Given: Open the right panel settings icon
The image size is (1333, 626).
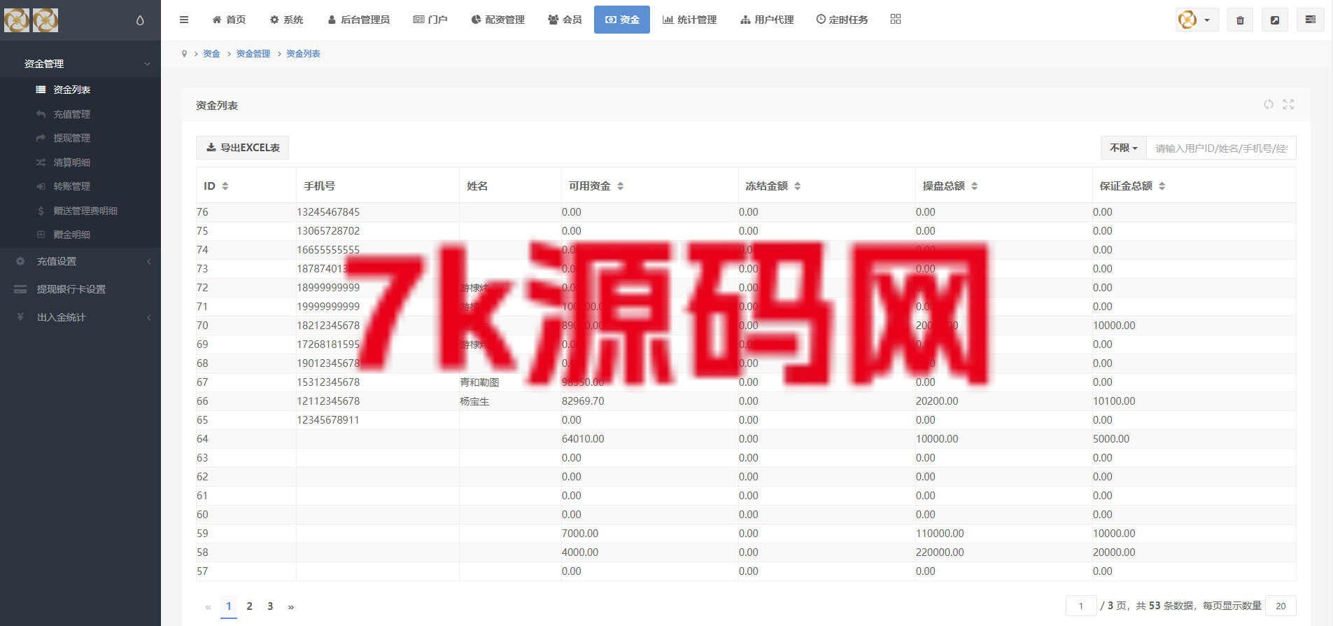Looking at the screenshot, I should point(1311,20).
